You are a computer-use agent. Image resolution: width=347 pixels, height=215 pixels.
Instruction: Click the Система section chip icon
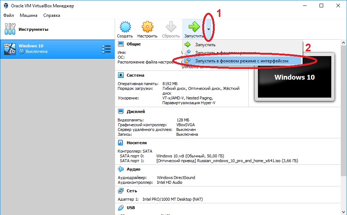coord(121,75)
